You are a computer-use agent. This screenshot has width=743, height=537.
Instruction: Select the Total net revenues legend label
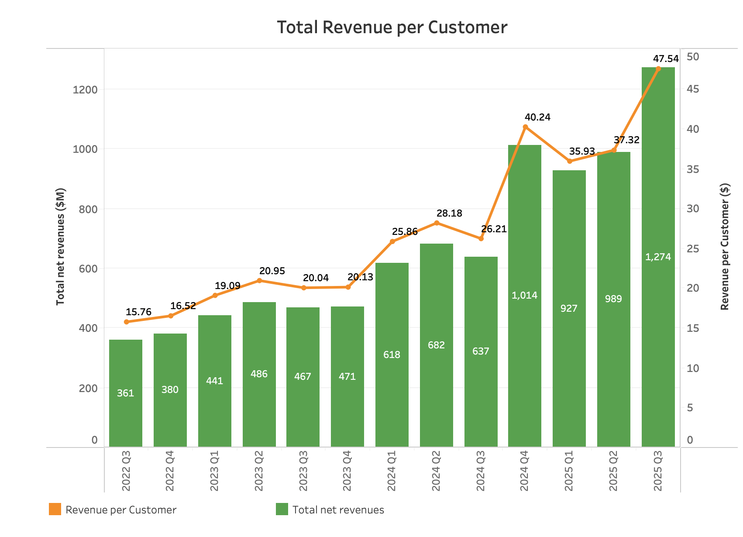(338, 509)
